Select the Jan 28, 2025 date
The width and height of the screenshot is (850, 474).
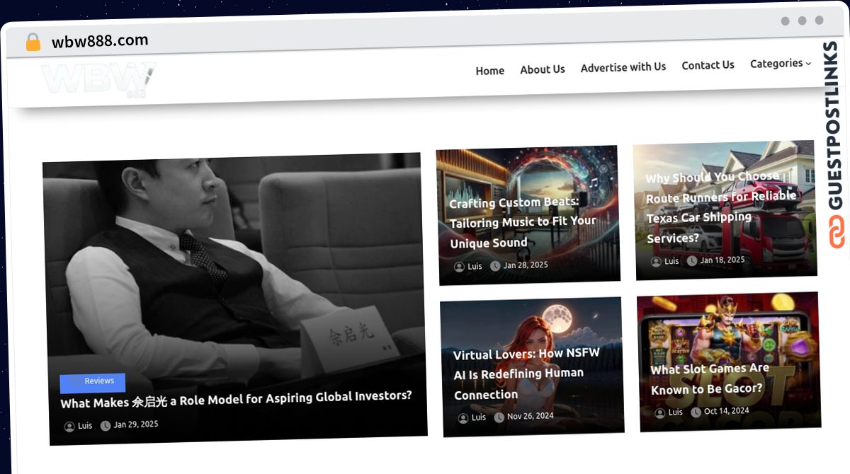click(x=526, y=265)
